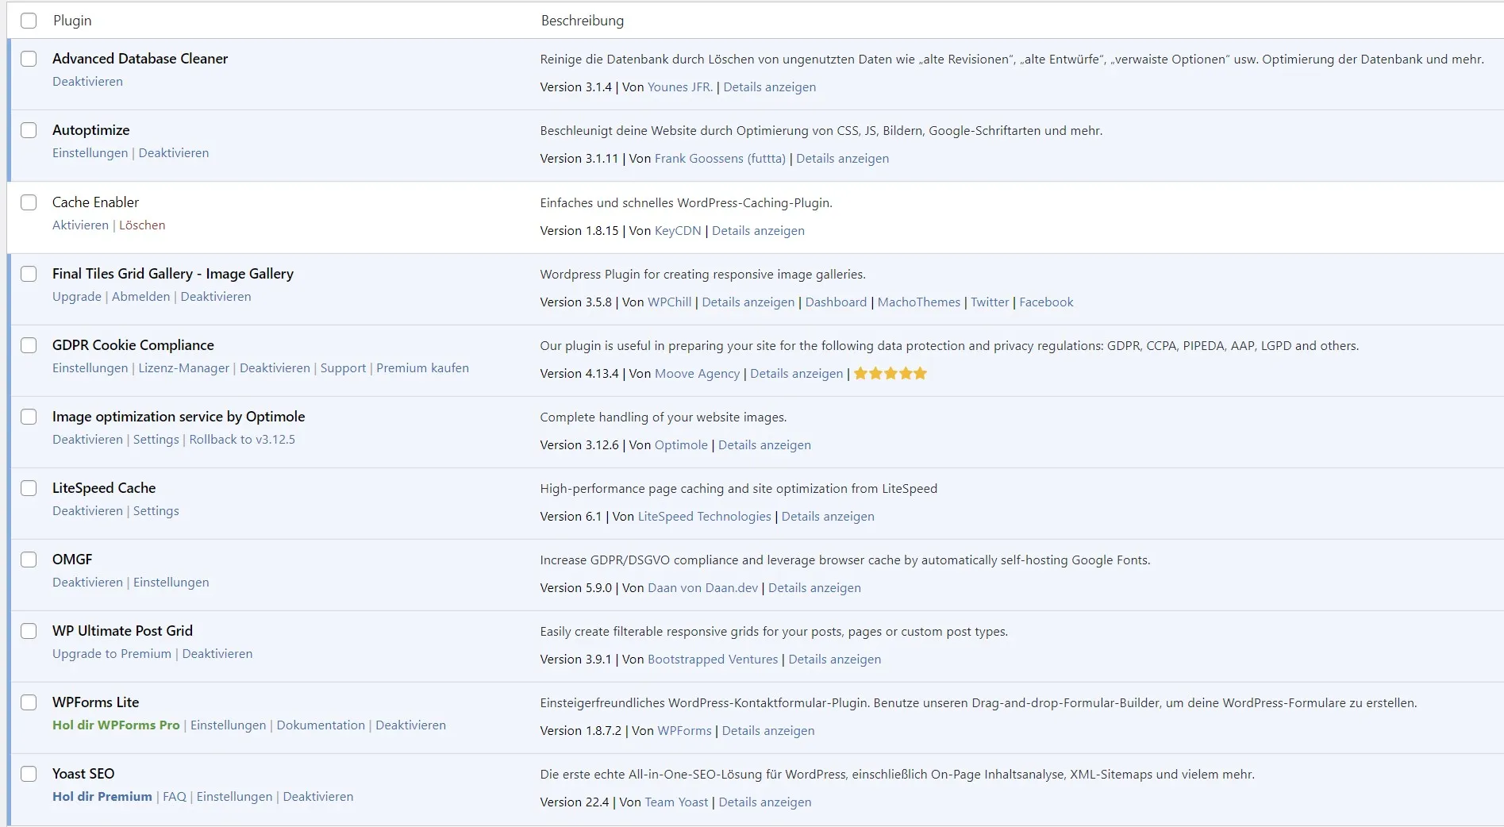Open WPForms Lite Dokumentation

pos(321,725)
